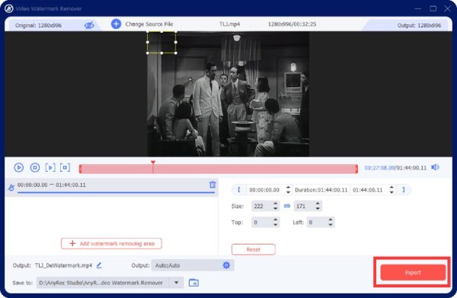Increase the end time stepper up arrow

[391, 188]
